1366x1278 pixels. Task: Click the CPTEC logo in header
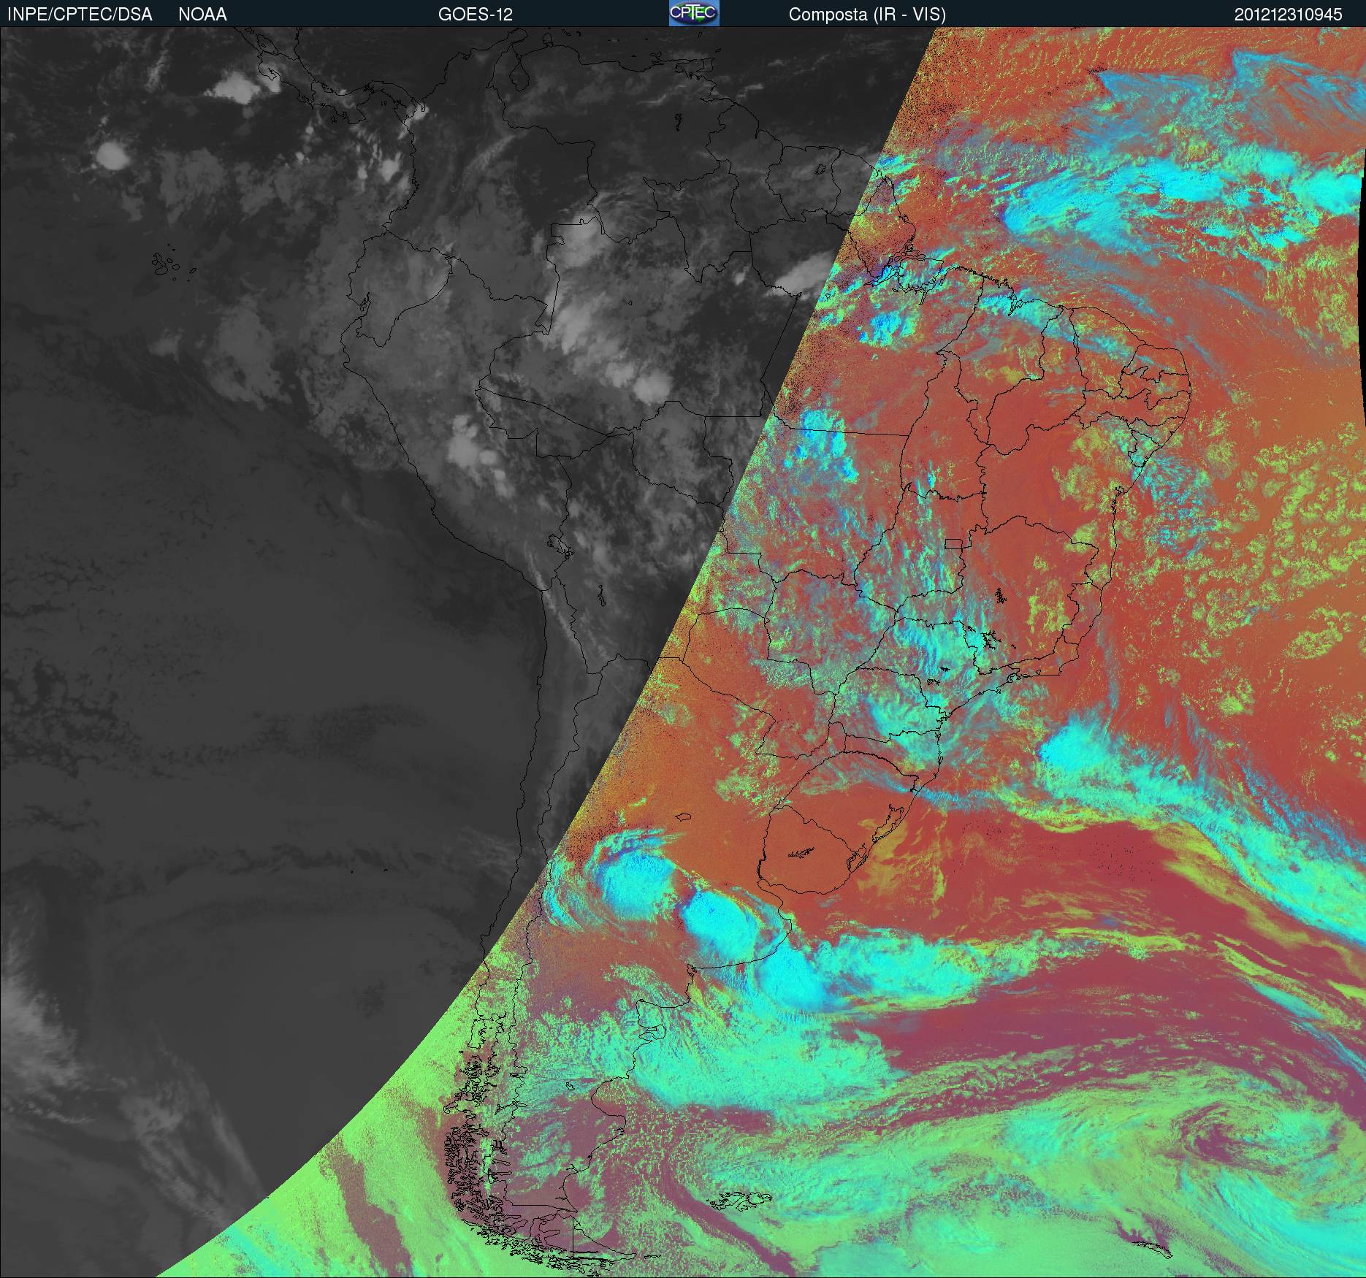(x=694, y=13)
